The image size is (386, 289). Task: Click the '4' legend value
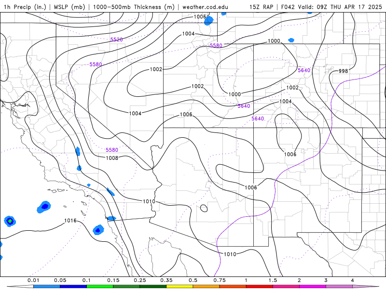(352, 280)
